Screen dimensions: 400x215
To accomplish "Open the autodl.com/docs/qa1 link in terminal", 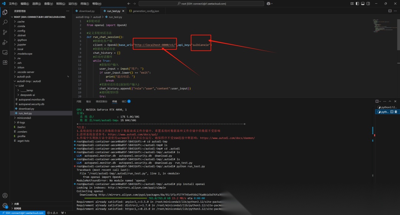I will pos(133,134).
